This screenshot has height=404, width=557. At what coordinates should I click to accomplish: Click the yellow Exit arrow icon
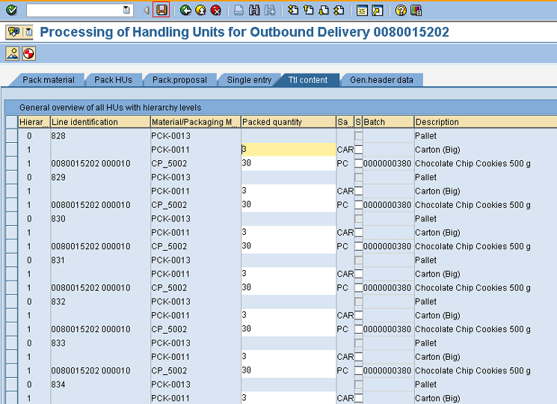[x=200, y=10]
